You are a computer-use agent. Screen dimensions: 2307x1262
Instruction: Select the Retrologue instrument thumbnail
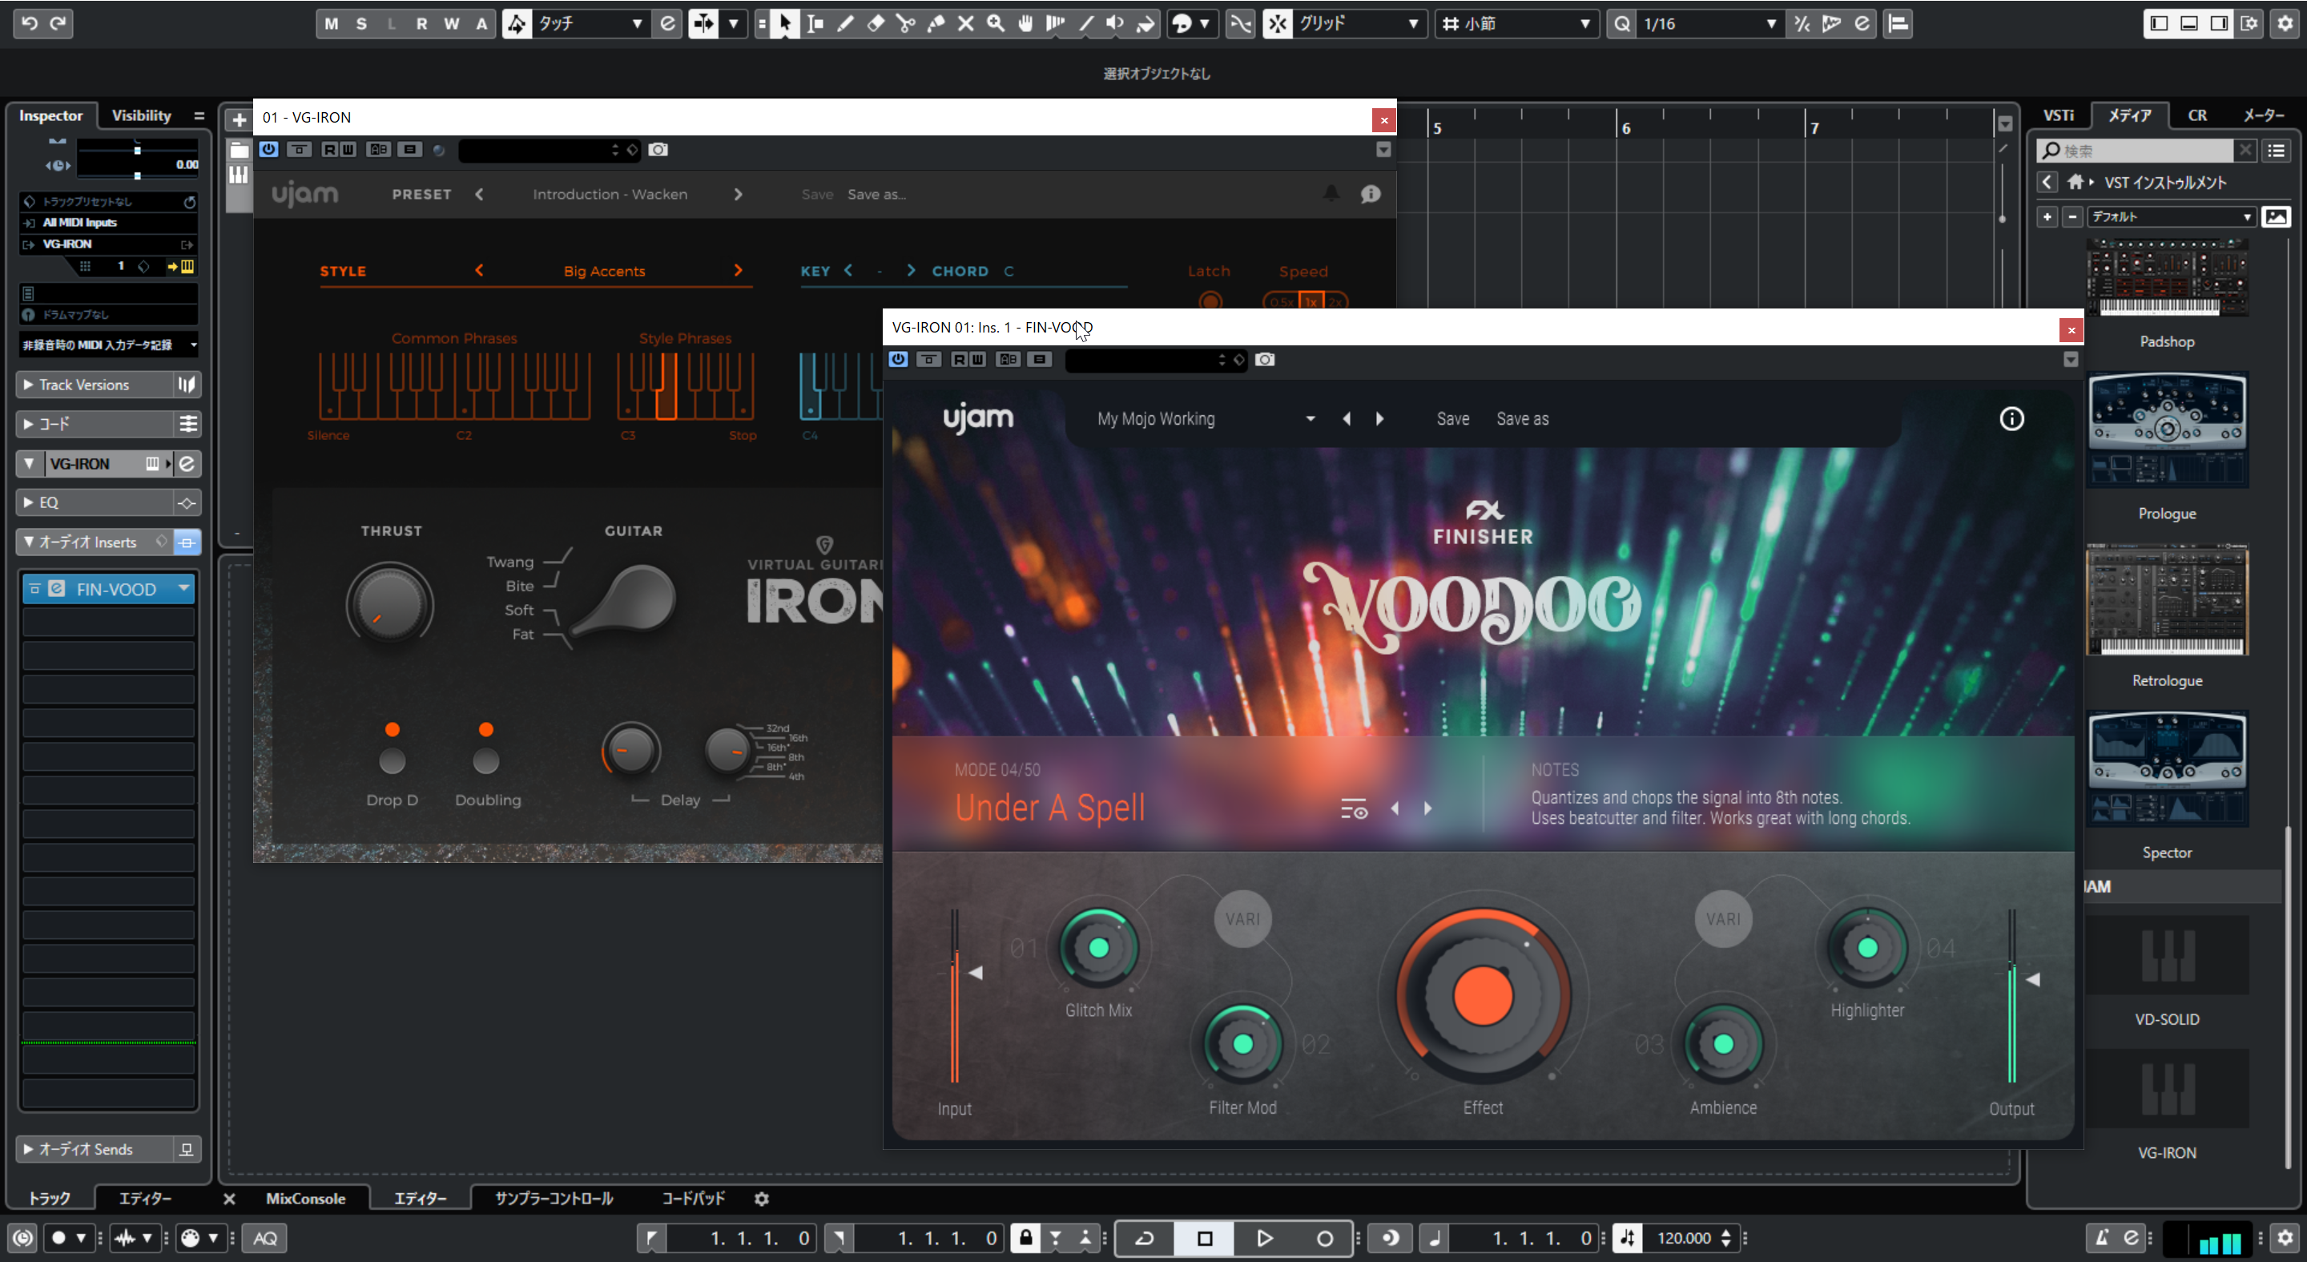(2166, 600)
